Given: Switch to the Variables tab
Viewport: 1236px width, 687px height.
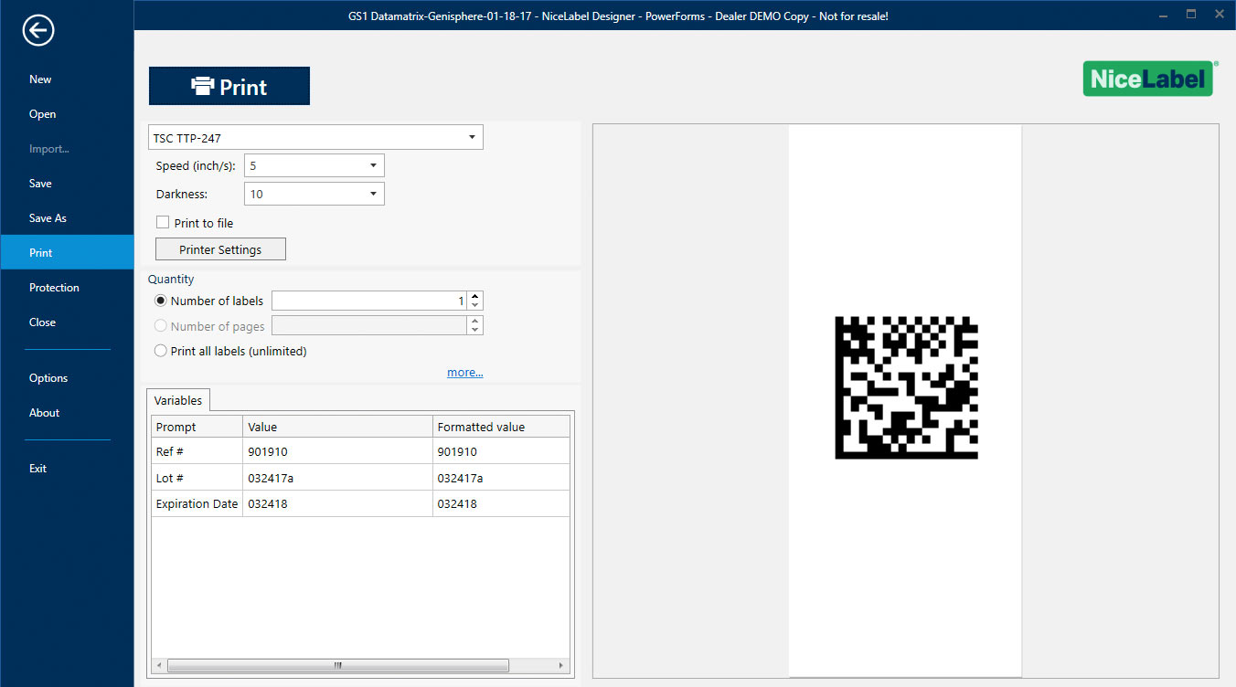Looking at the screenshot, I should click(177, 399).
